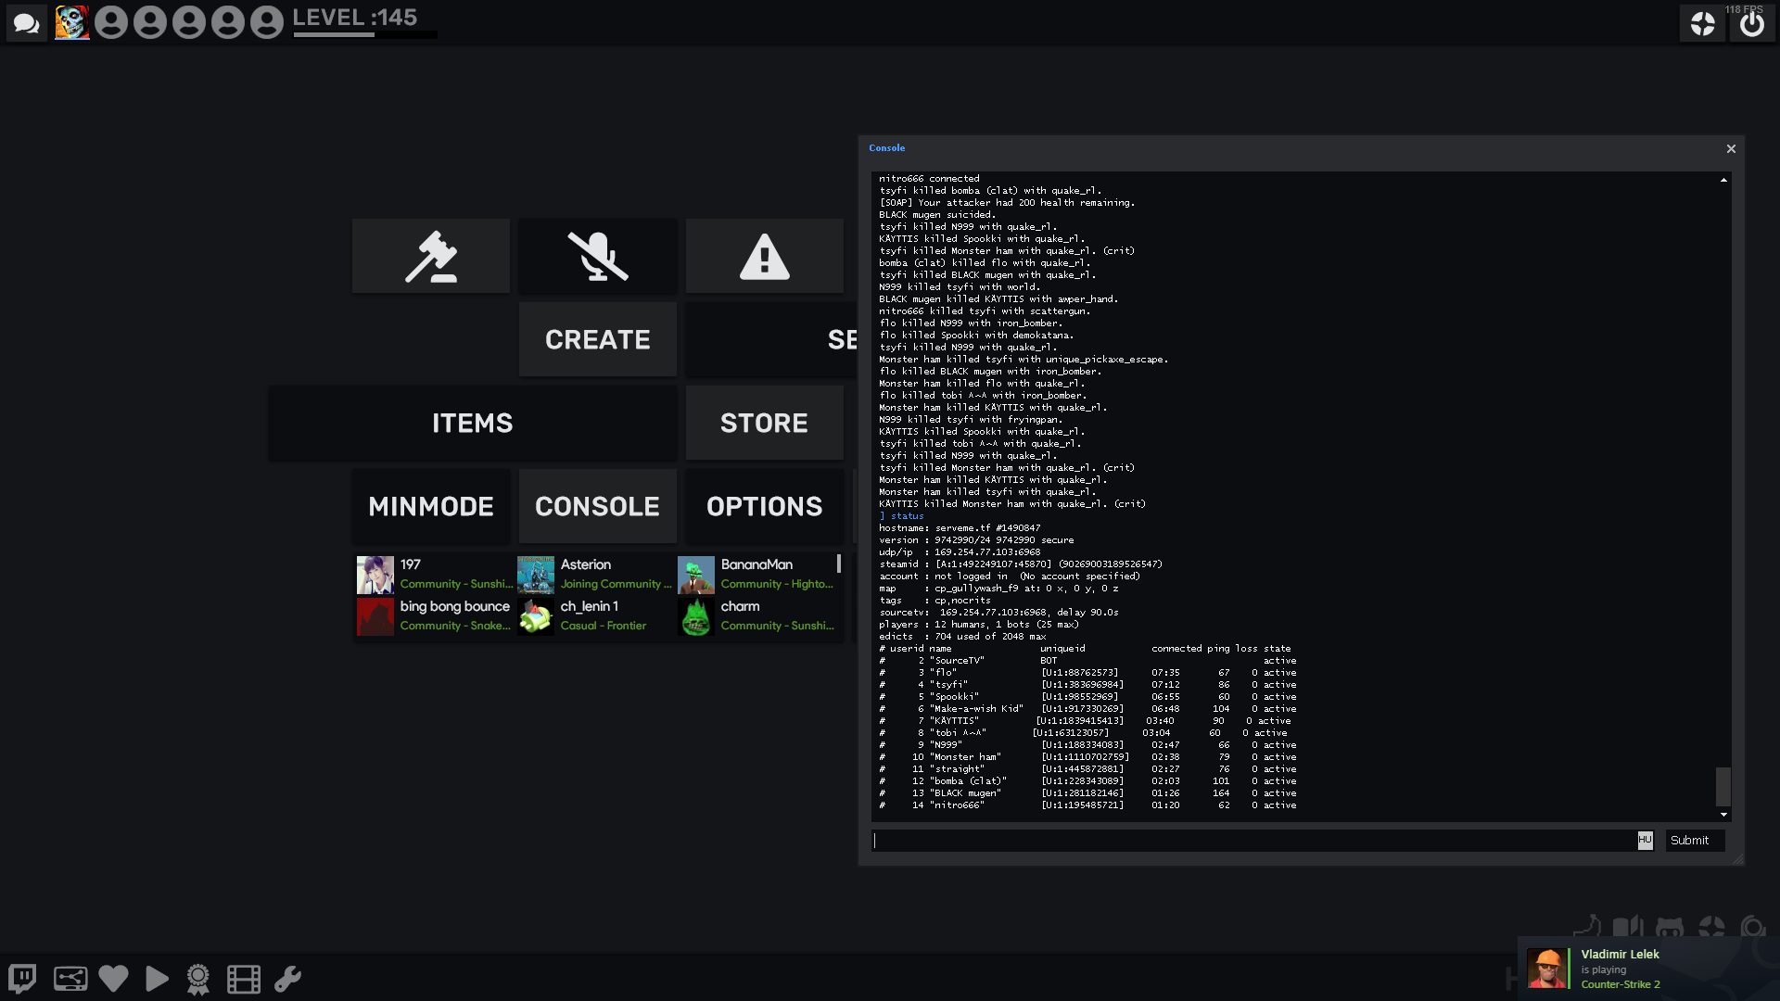
Task: Open the chat speech bubbles icon
Action: [x=26, y=22]
